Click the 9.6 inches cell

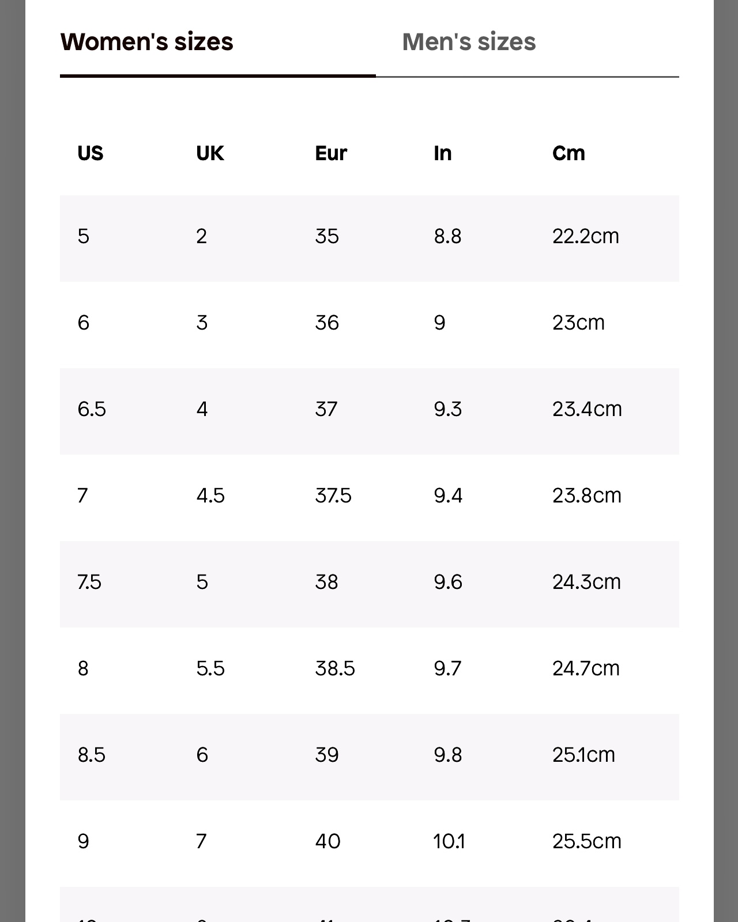448,582
